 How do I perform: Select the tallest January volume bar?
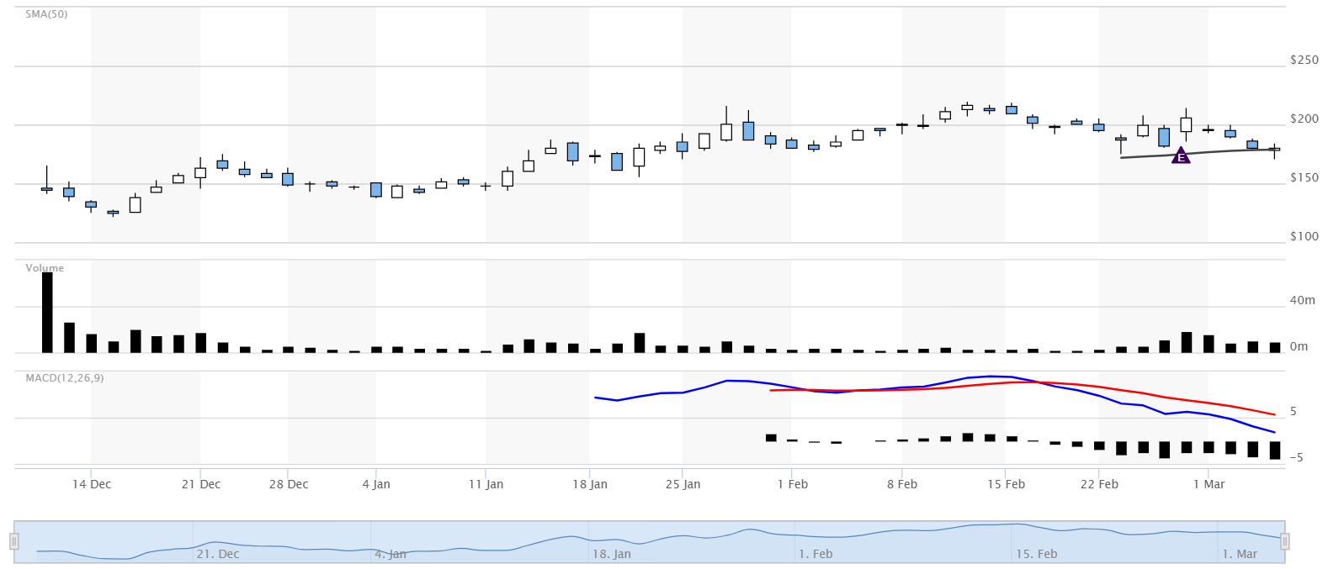click(640, 343)
